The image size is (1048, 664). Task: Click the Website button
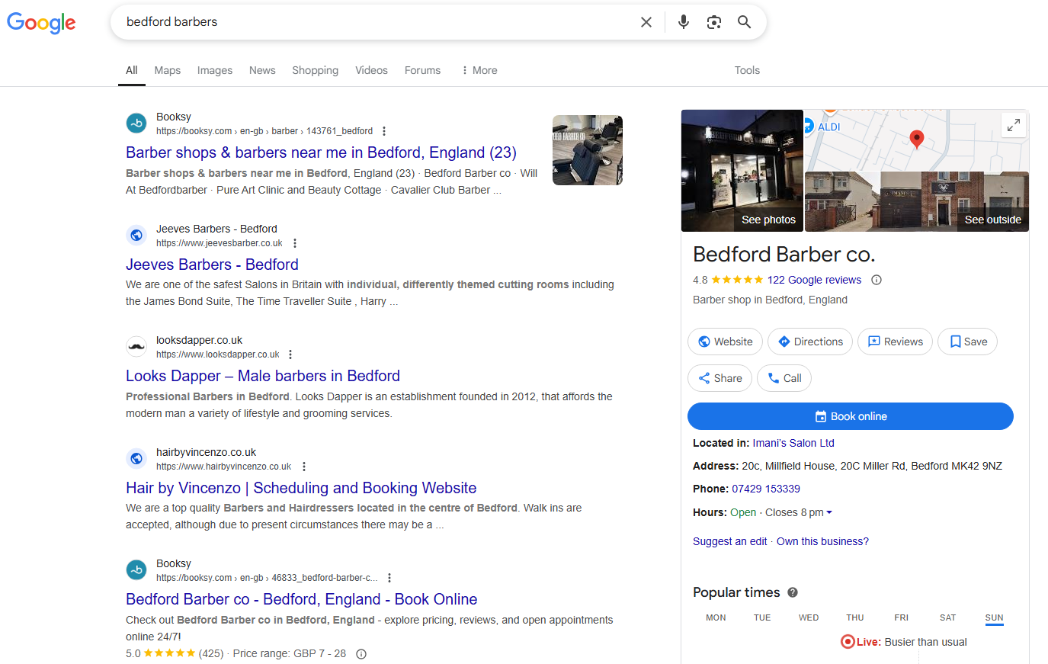(725, 342)
